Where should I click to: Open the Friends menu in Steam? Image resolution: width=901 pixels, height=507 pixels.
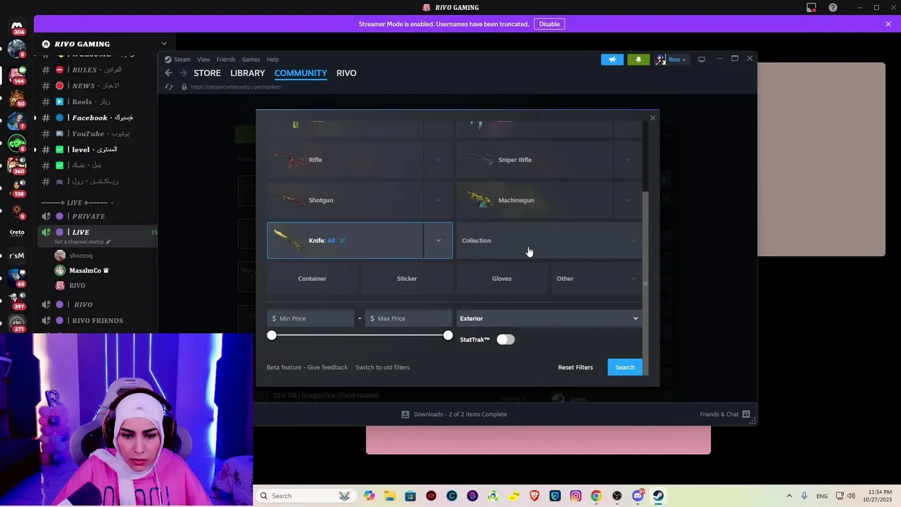226,59
